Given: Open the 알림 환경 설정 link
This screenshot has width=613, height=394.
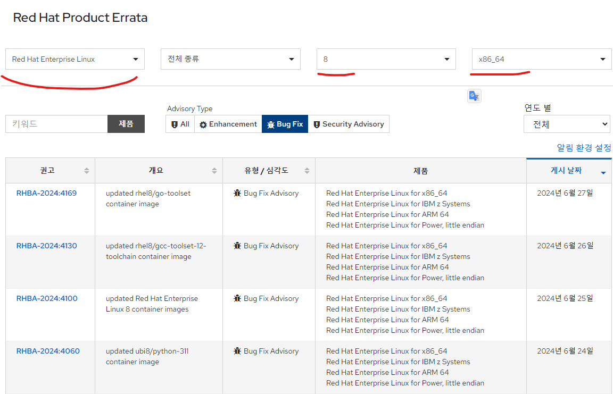Looking at the screenshot, I should pyautogui.click(x=584, y=148).
